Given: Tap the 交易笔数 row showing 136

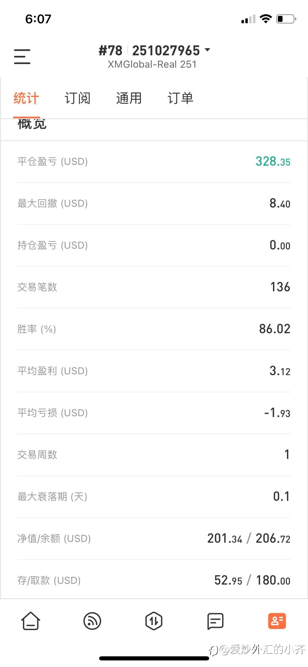Looking at the screenshot, I should (154, 287).
